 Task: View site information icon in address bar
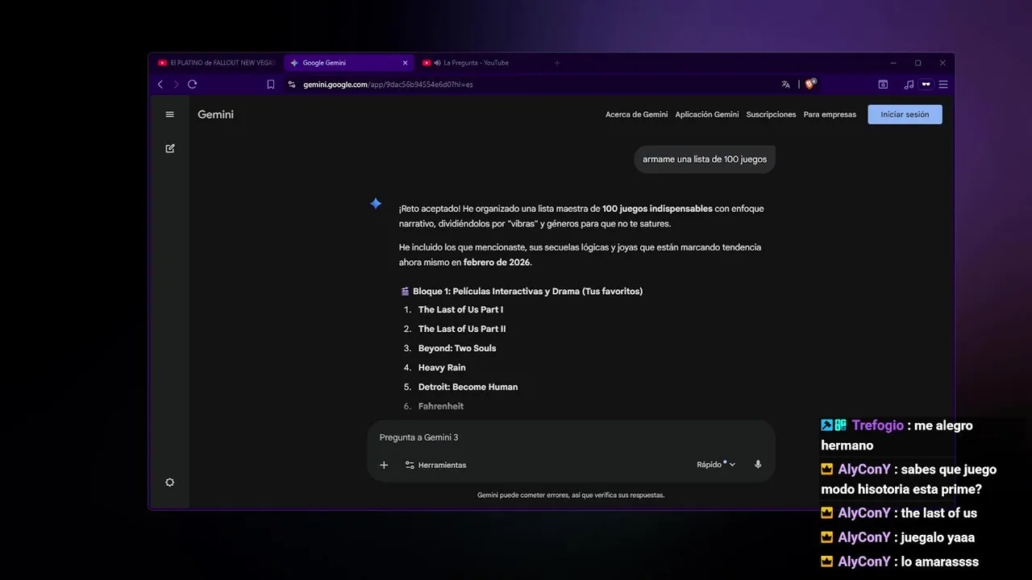click(x=292, y=84)
